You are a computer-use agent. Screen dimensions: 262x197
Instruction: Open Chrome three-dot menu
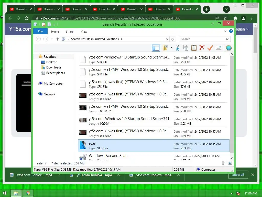pyautogui.click(x=252, y=18)
